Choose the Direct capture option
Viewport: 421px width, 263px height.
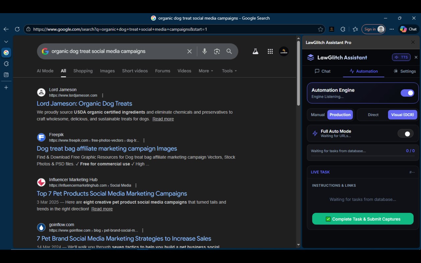pyautogui.click(x=373, y=115)
